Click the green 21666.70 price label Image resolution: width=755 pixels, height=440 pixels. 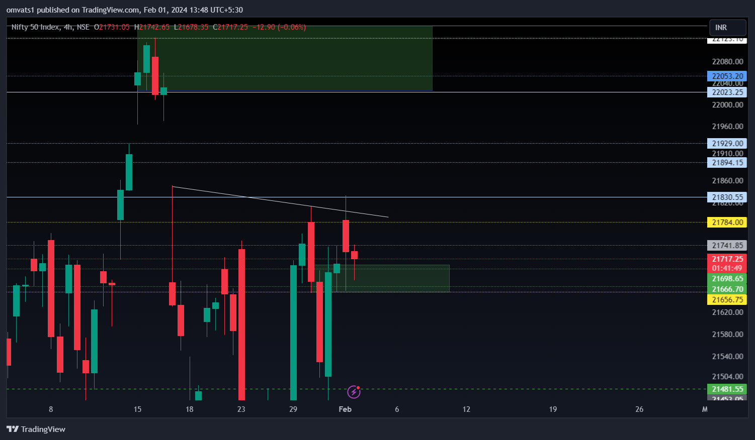(x=727, y=289)
